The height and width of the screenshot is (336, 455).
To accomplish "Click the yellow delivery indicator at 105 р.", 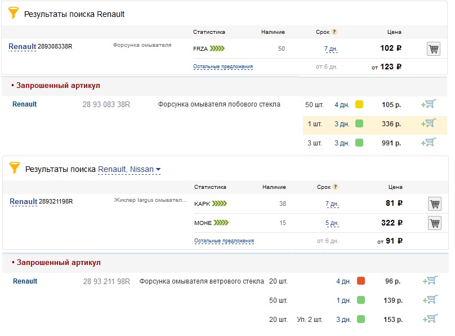I will click(x=359, y=104).
